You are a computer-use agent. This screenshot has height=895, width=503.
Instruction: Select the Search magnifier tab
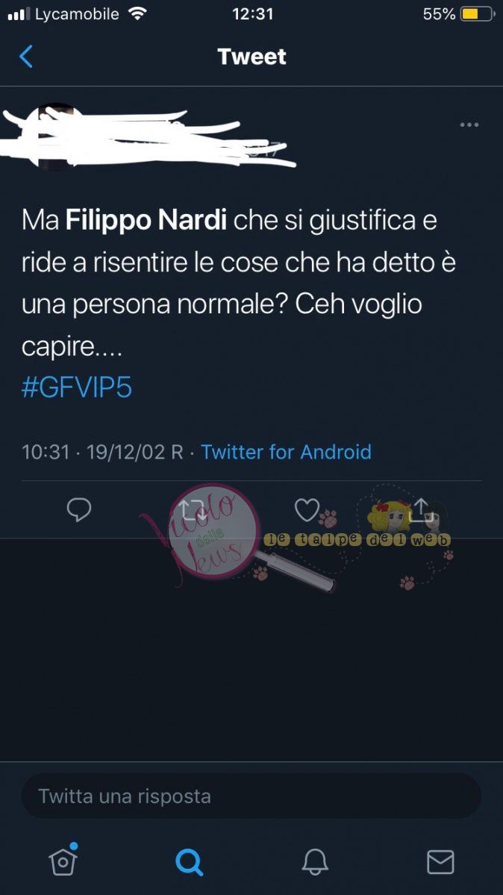pos(189,862)
